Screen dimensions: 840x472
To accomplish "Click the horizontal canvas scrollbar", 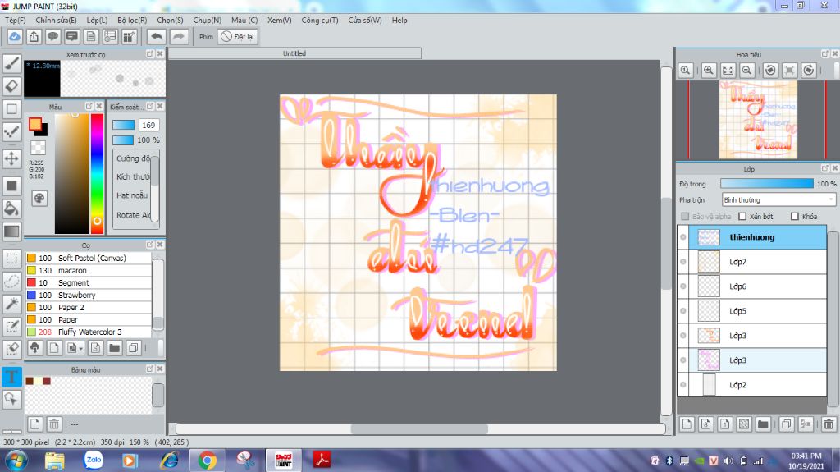I will (418, 428).
